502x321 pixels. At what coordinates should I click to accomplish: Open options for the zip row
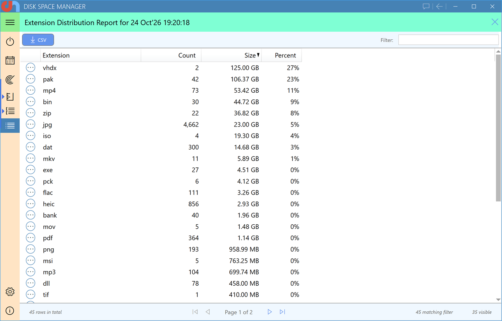pos(31,113)
